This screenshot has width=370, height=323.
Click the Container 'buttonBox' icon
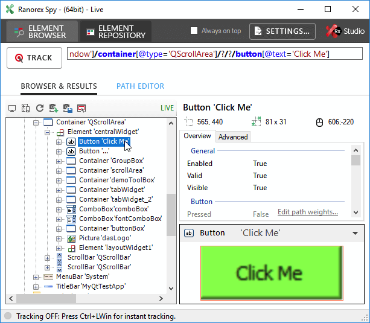71,229
